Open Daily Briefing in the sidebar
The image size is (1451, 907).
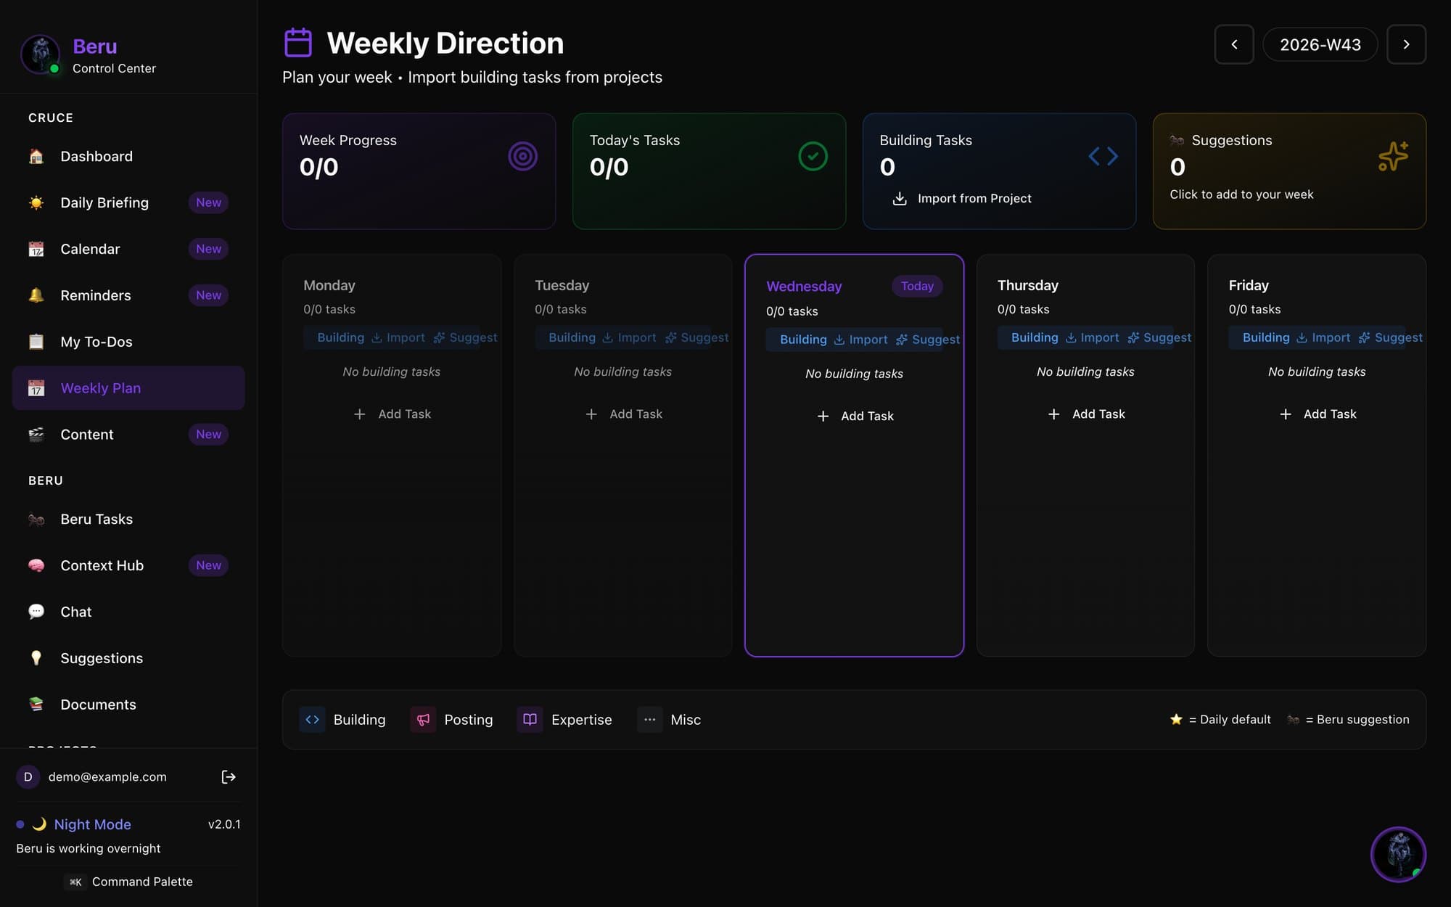(x=128, y=202)
